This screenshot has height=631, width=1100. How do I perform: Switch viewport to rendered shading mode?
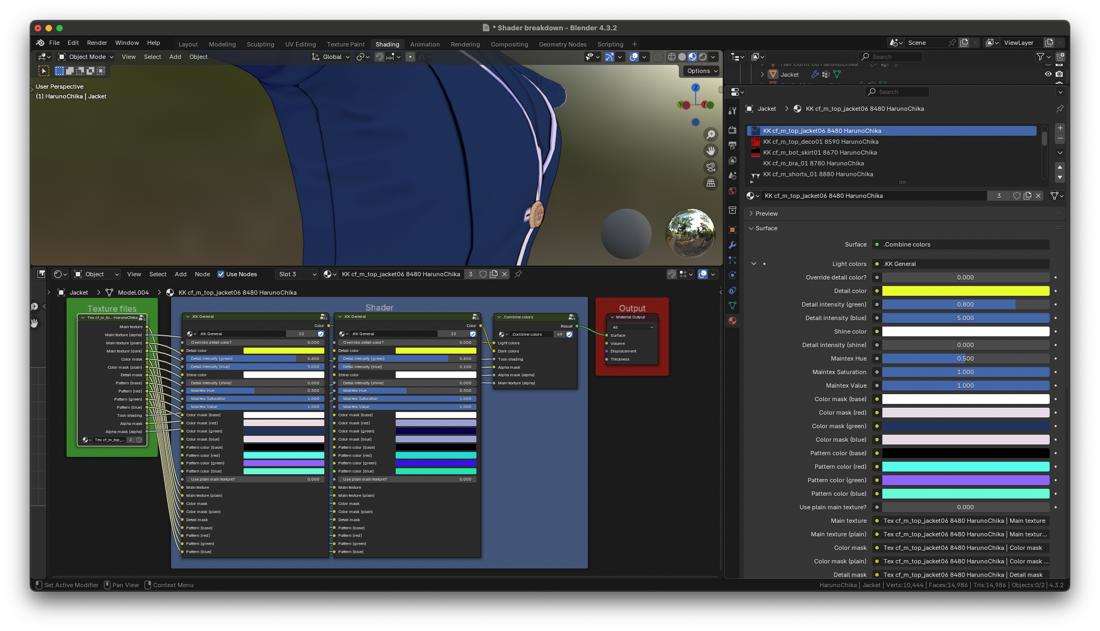(703, 57)
